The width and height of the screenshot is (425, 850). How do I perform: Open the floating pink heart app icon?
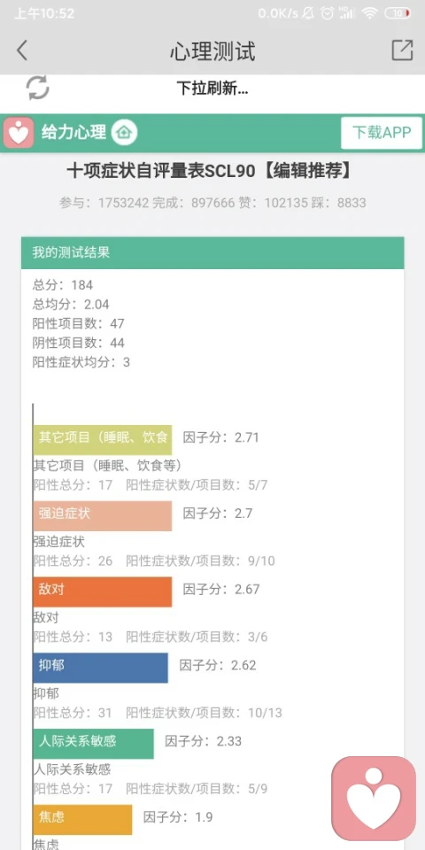(374, 799)
